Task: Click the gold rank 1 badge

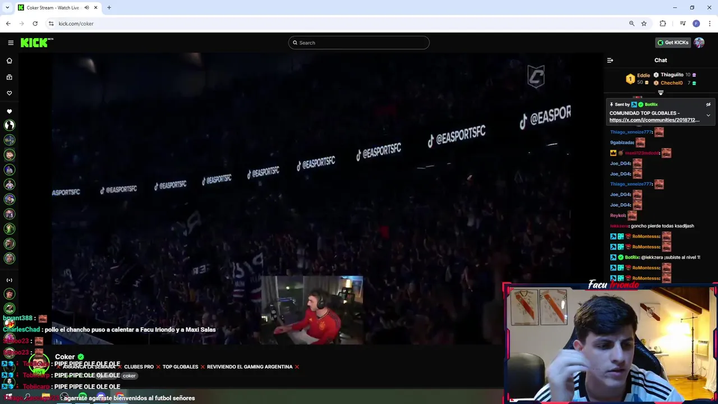Action: [630, 79]
